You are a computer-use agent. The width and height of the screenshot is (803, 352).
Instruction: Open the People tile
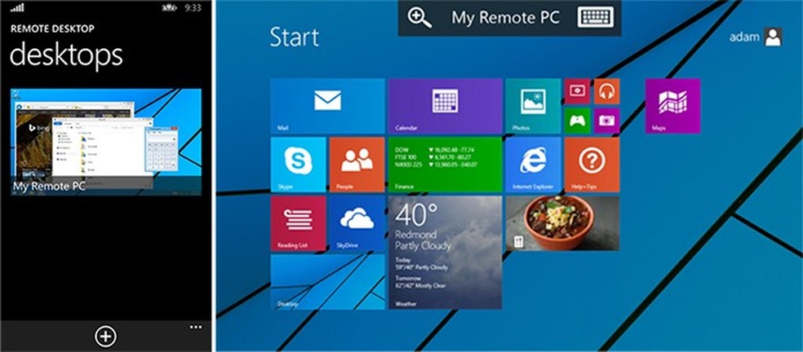pos(357,165)
